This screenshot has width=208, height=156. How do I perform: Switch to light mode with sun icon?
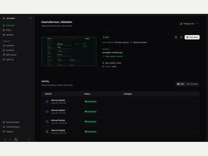(x=10, y=139)
